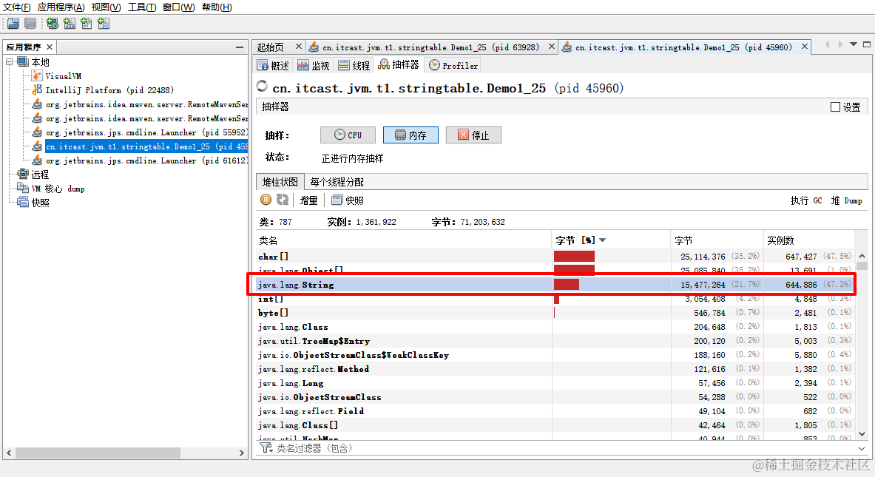Click the scroll tabs right arrow
The width and height of the screenshot is (875, 477).
[839, 44]
